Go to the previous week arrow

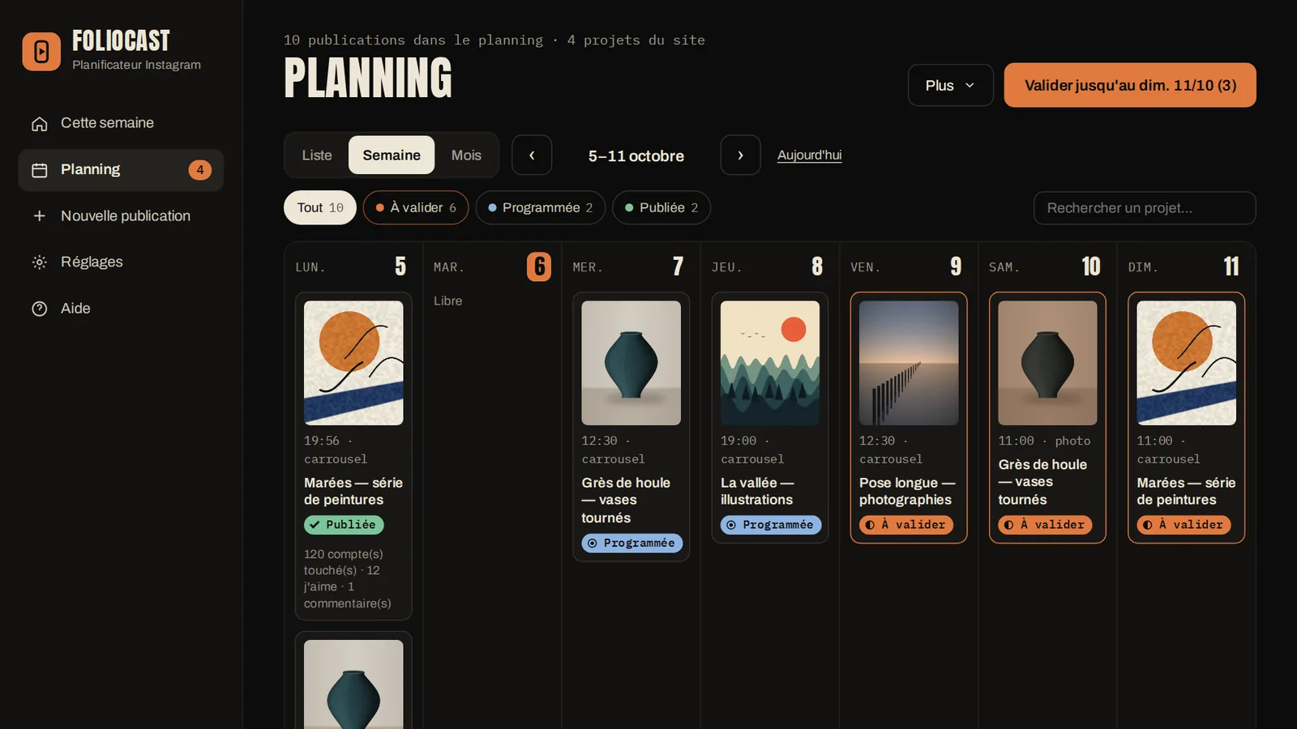532,155
